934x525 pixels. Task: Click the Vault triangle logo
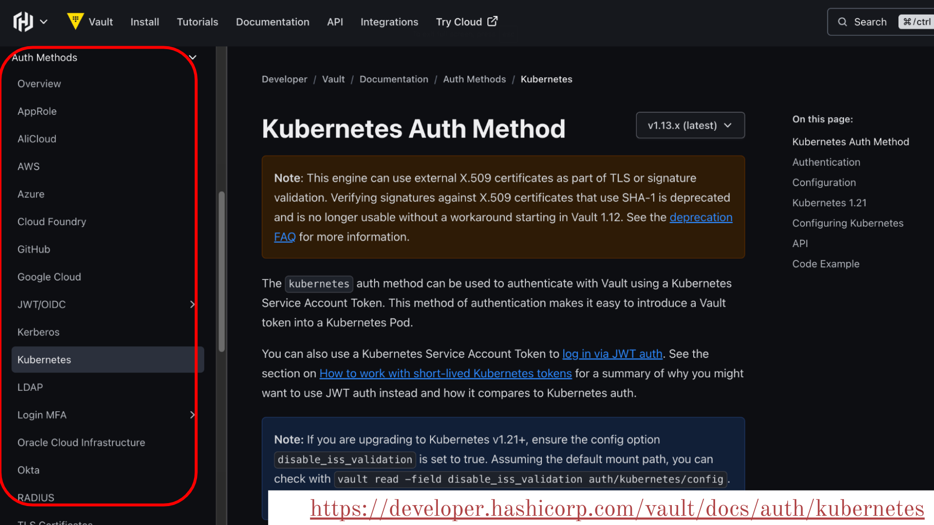75,21
